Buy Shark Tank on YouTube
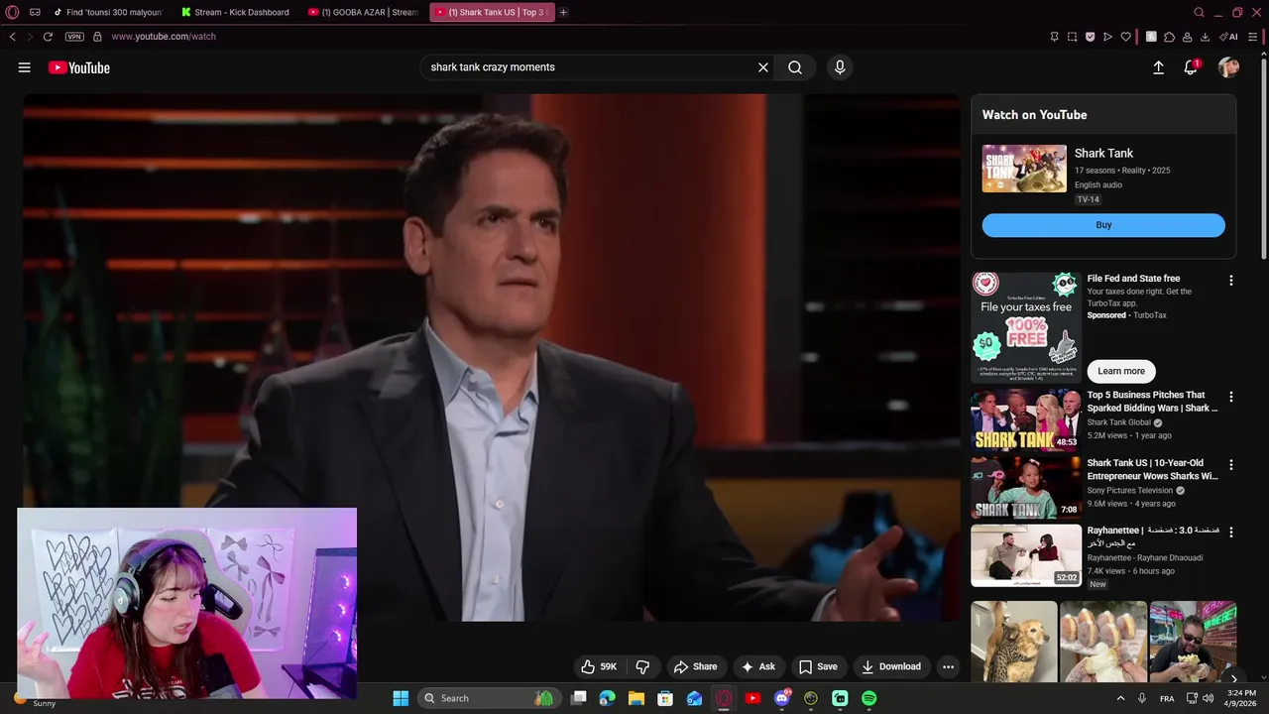This screenshot has width=1269, height=714. coord(1103,225)
